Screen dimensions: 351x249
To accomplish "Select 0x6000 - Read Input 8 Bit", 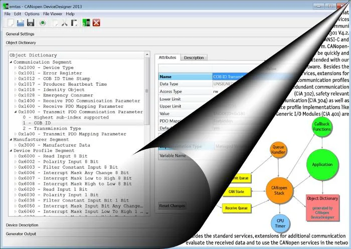I will [x=53, y=156].
